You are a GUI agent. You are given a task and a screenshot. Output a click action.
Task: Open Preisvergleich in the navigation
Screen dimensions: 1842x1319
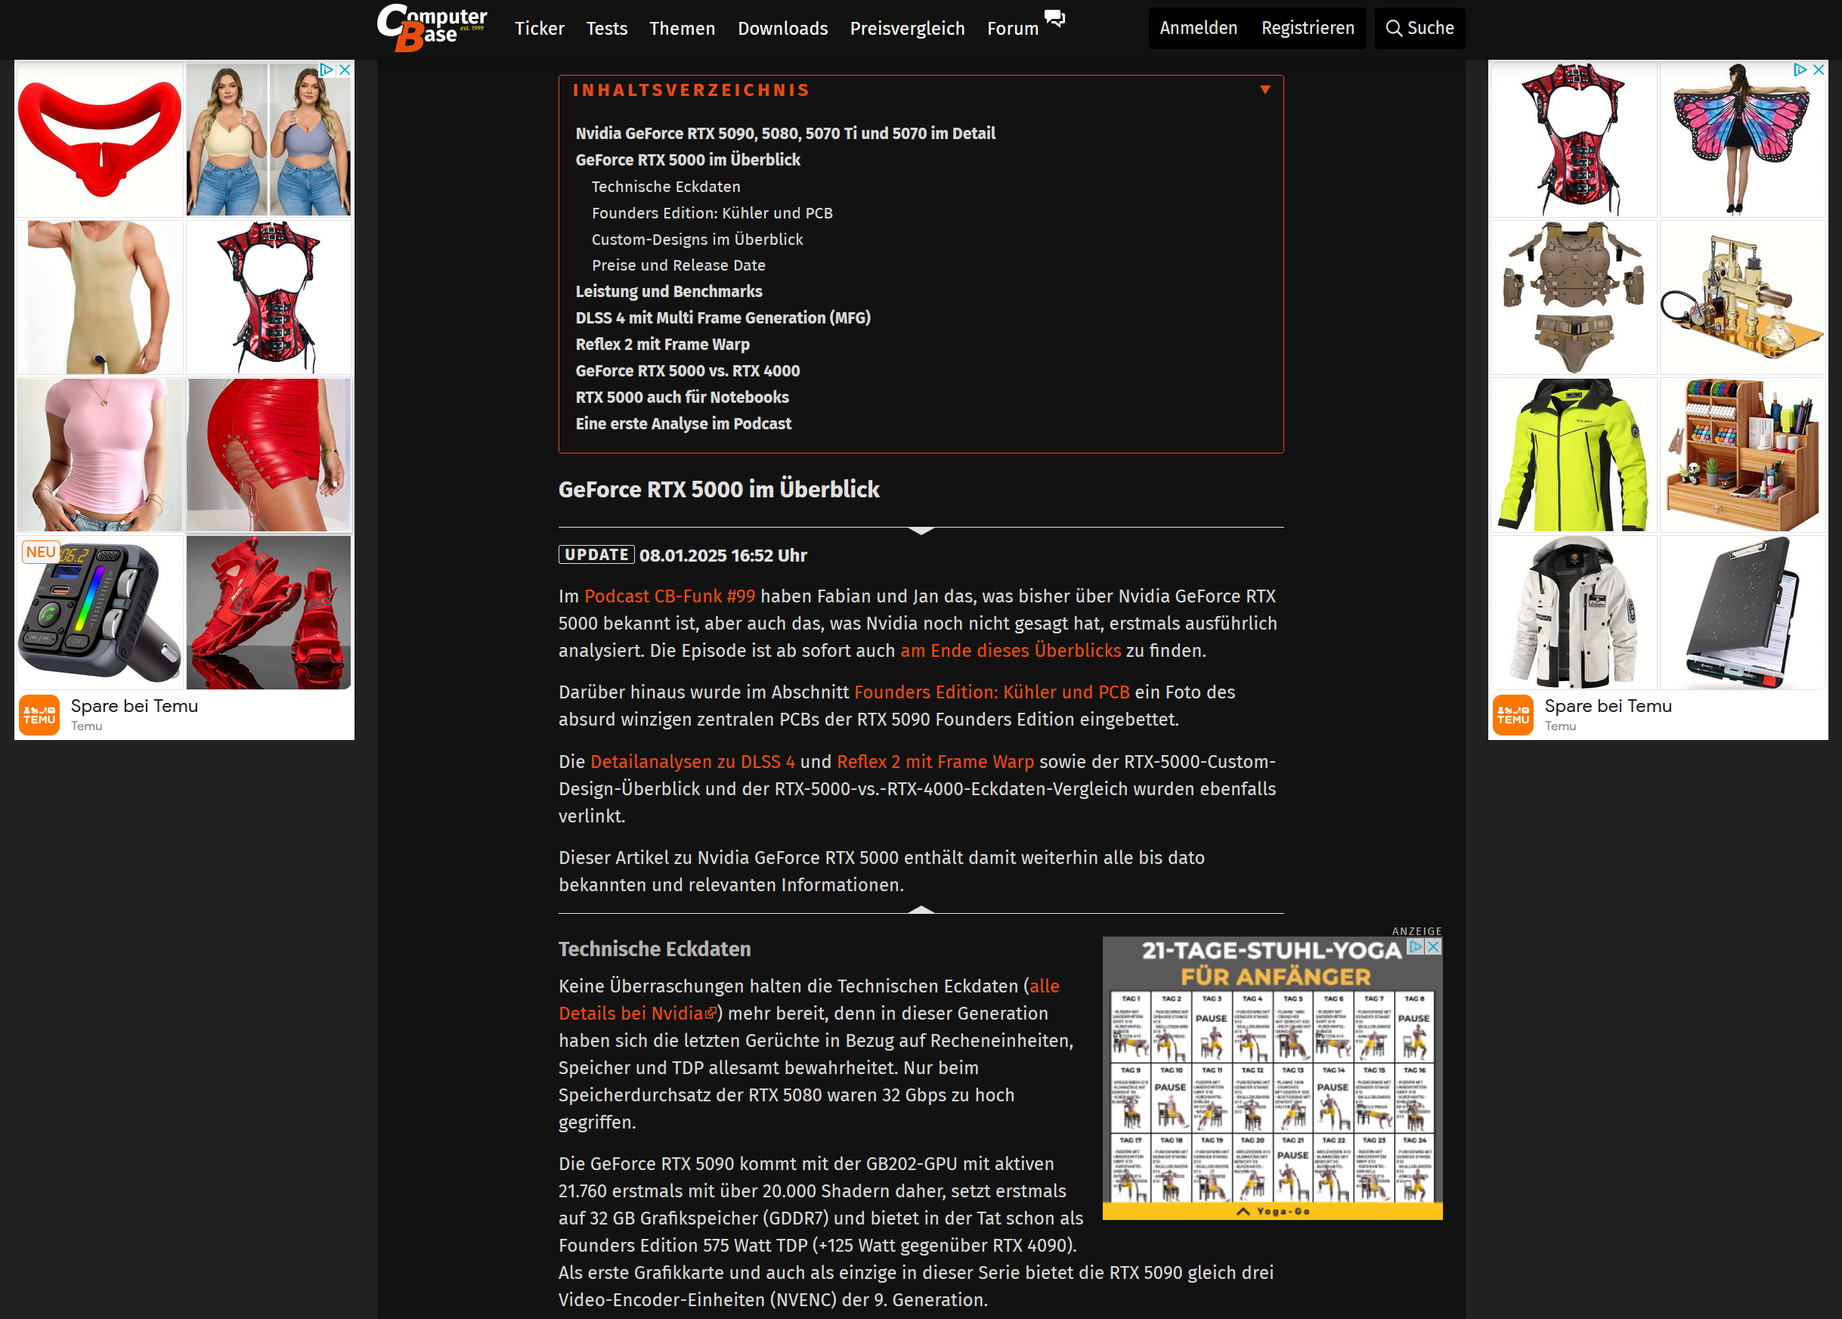coord(907,29)
